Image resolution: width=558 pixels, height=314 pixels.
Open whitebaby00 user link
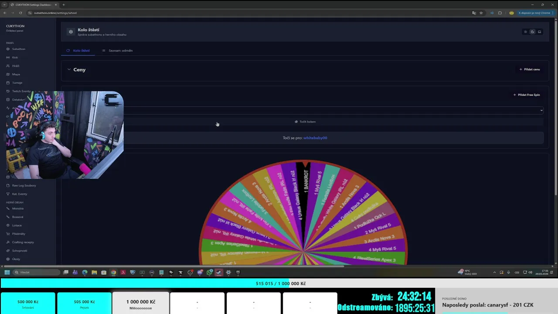[315, 138]
